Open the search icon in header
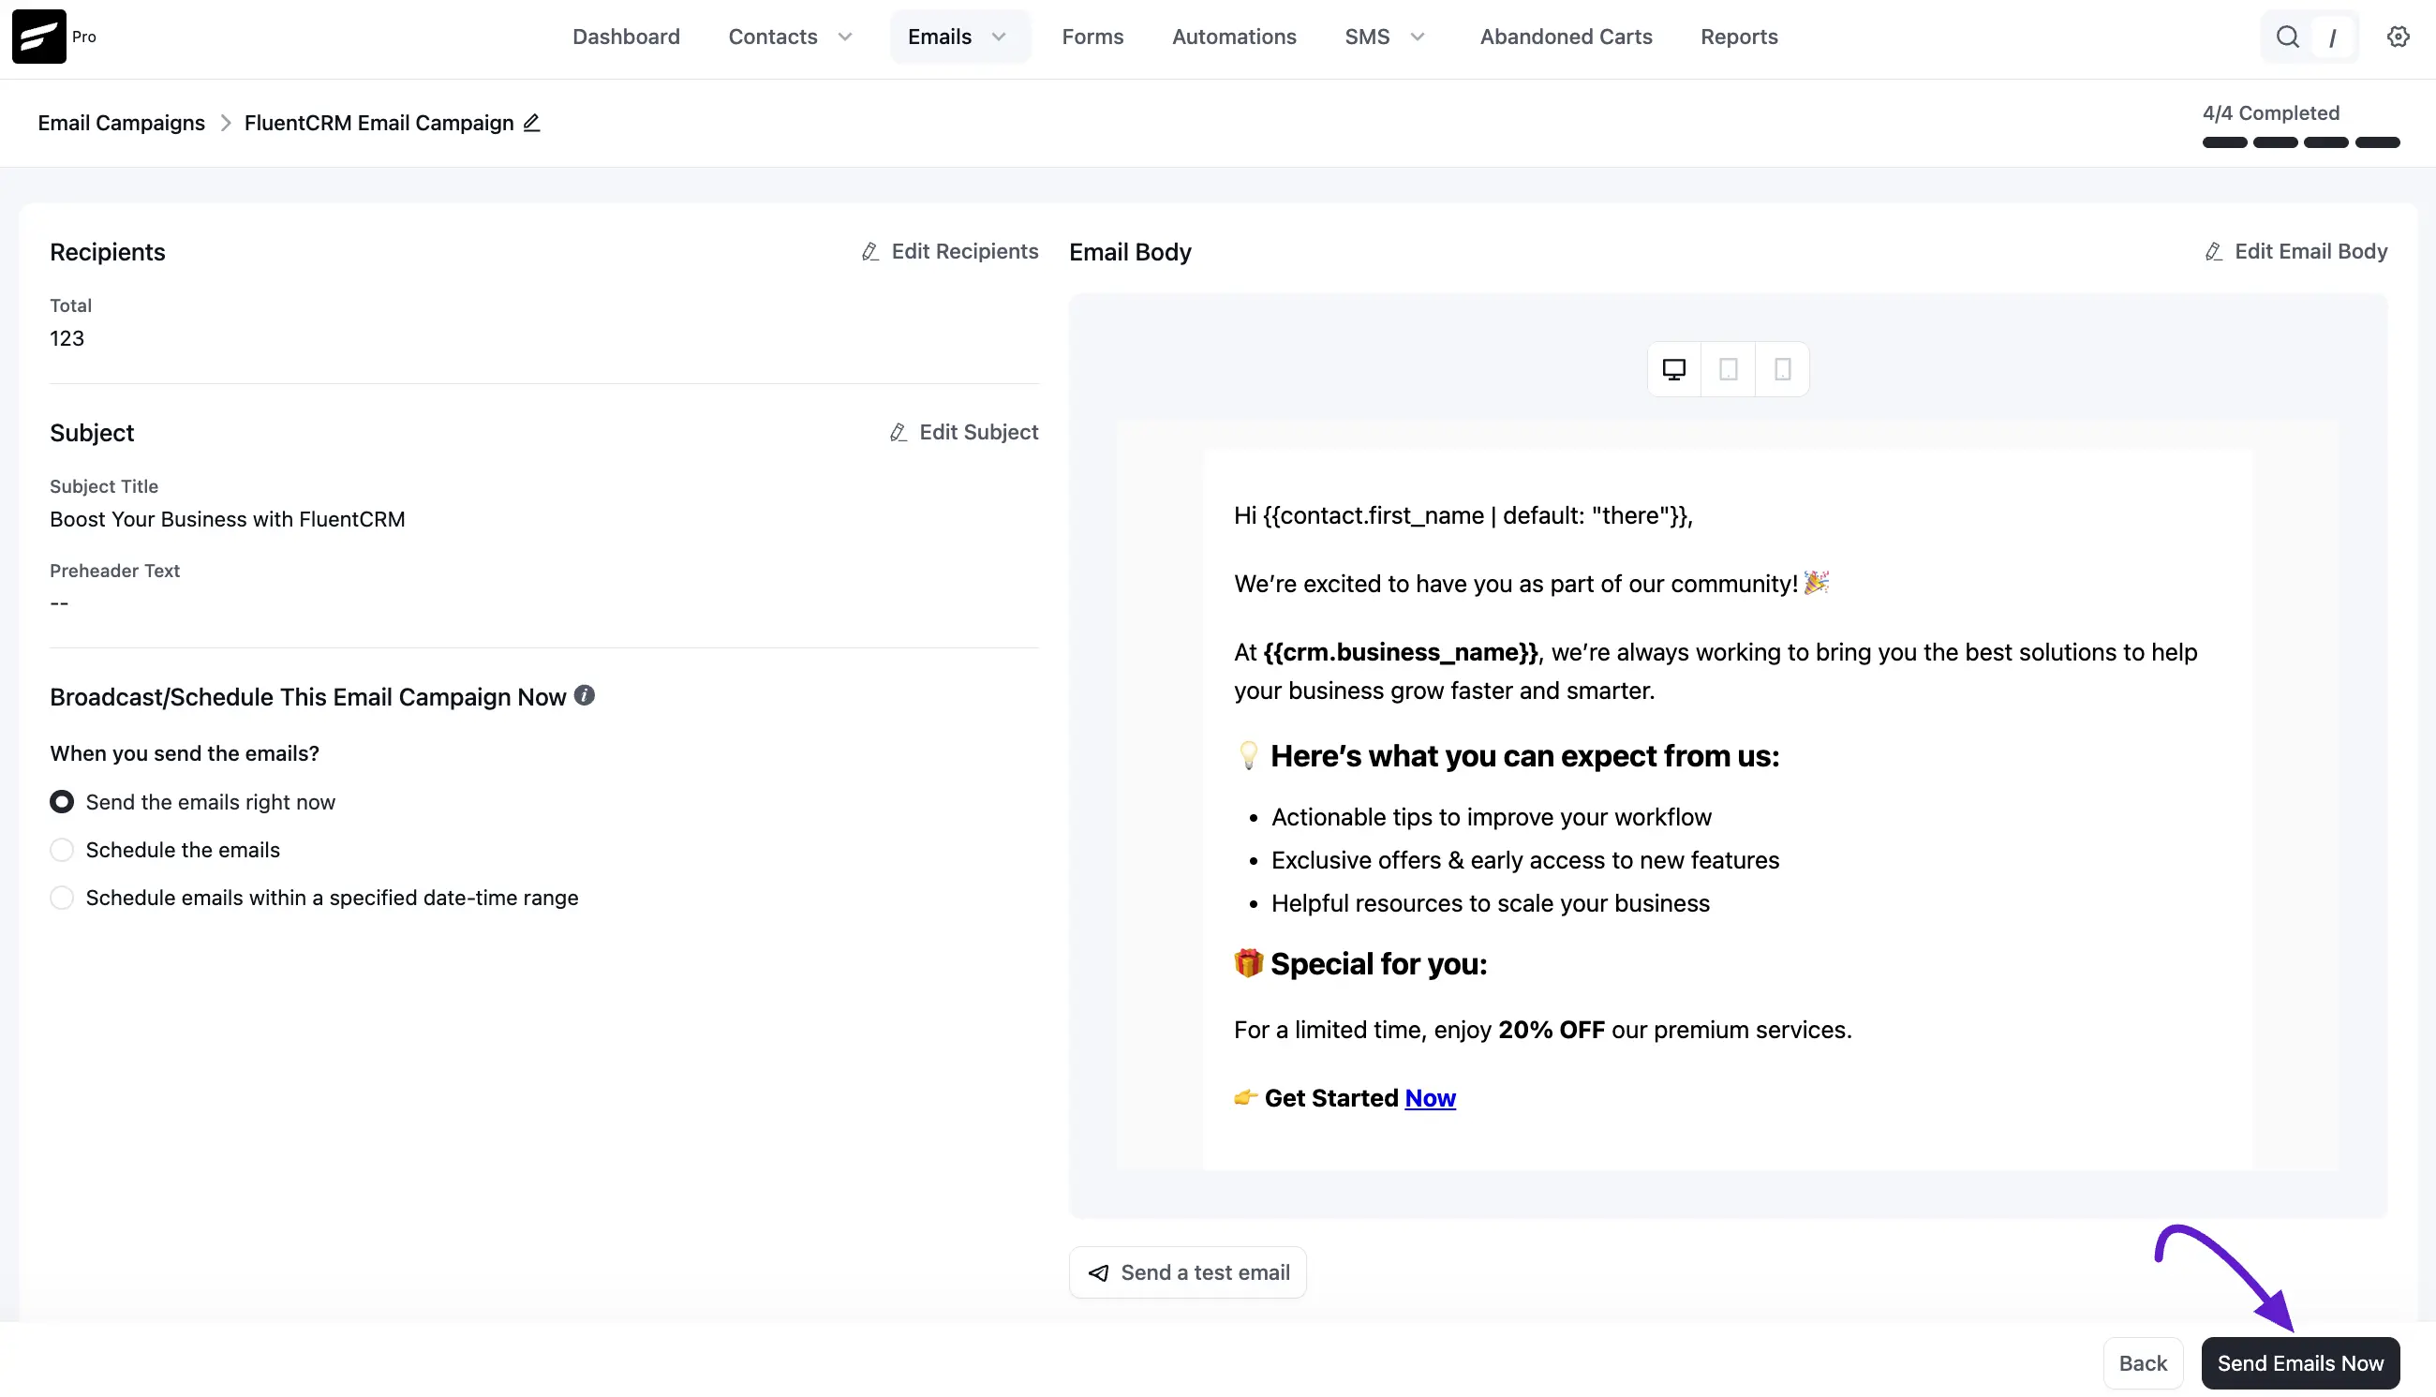Image resolution: width=2436 pixels, height=1397 pixels. click(2287, 37)
